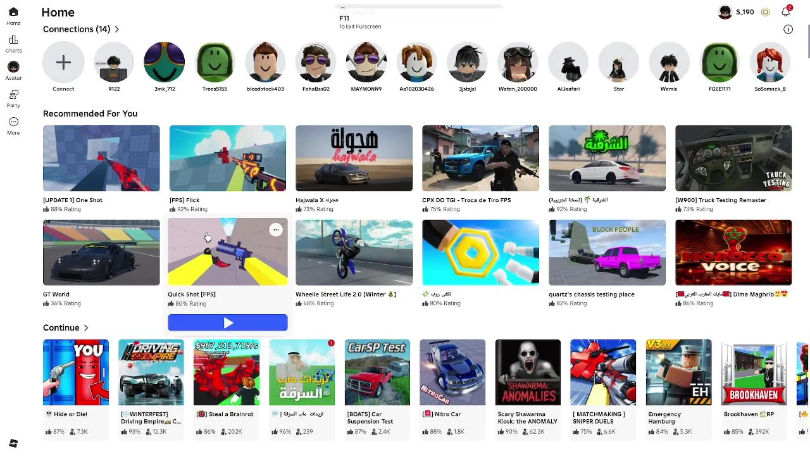The height and width of the screenshot is (456, 810).
Task: Click the page vertical scrollbar
Action: (807, 41)
